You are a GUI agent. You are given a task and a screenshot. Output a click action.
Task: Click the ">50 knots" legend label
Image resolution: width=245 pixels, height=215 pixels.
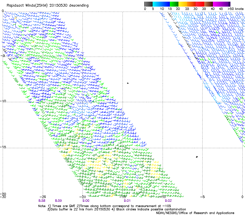(235, 9)
